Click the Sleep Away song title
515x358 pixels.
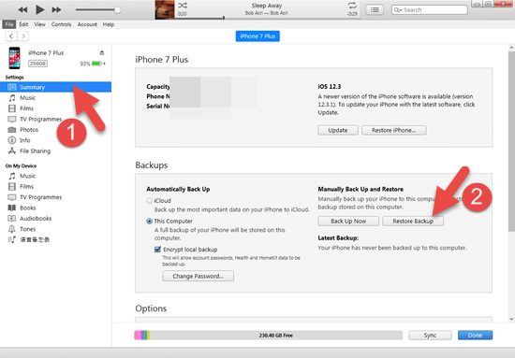click(266, 6)
